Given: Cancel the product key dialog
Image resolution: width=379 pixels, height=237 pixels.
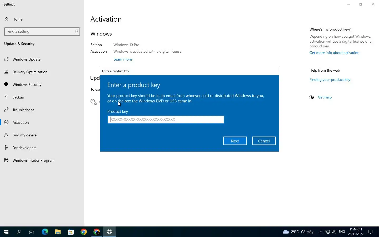Looking at the screenshot, I should (x=264, y=141).
